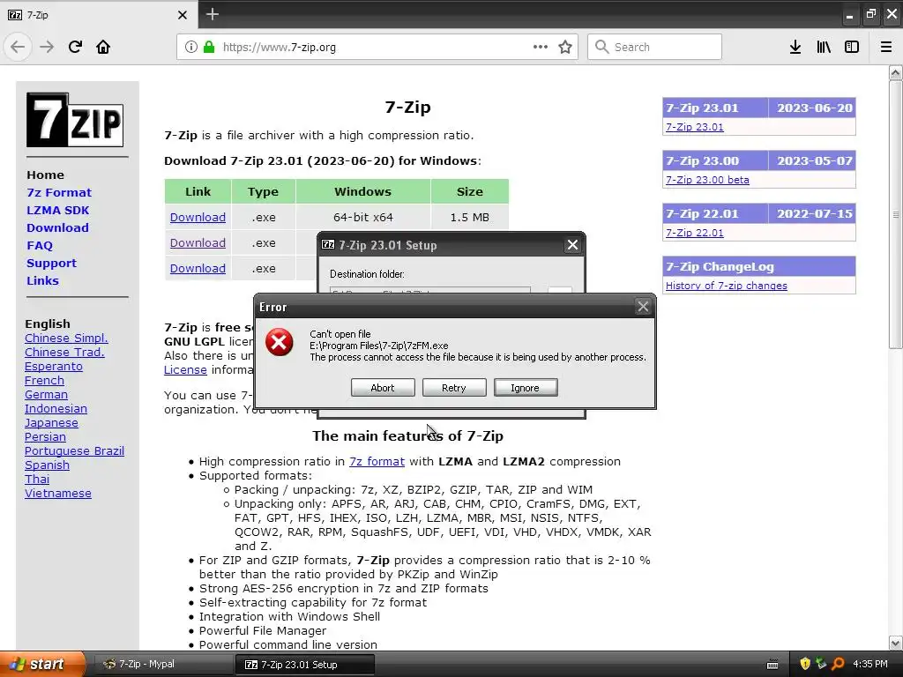Image resolution: width=903 pixels, height=677 pixels.
Task: Open the Library bookshelf icon
Action: [824, 47]
